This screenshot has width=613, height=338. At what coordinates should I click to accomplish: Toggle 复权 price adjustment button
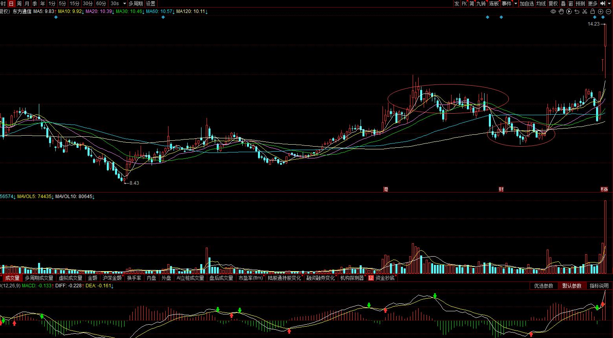[x=553, y=4]
